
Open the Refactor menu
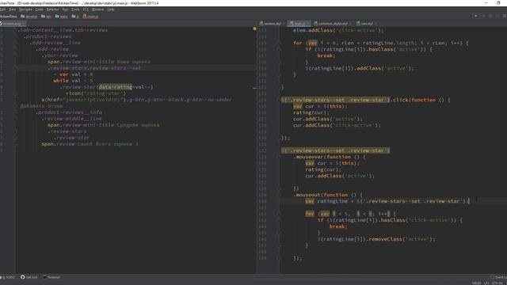52,9
